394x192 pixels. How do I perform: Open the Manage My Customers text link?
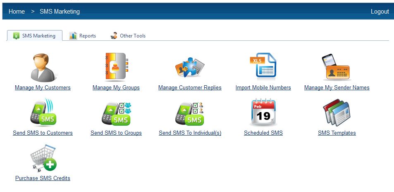(x=43, y=88)
